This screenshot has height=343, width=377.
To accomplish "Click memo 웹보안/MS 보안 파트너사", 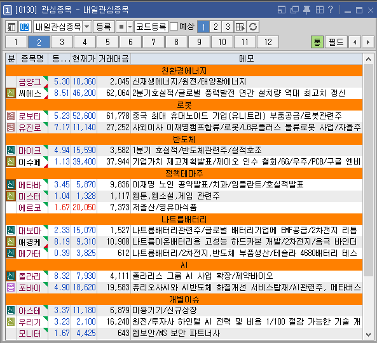I will (176, 333).
